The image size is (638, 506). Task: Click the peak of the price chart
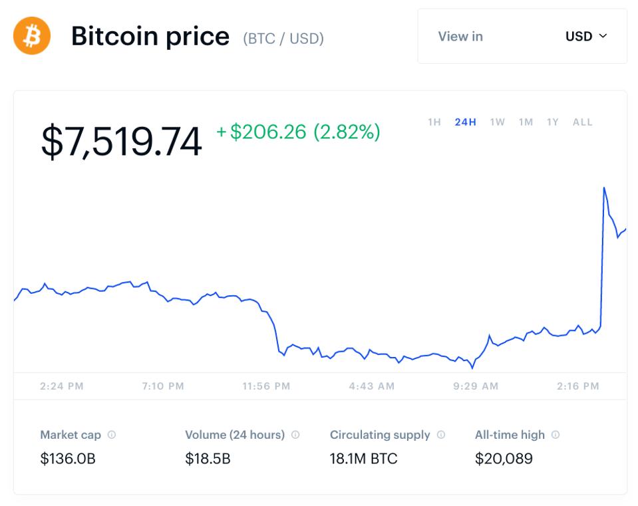pos(604,188)
